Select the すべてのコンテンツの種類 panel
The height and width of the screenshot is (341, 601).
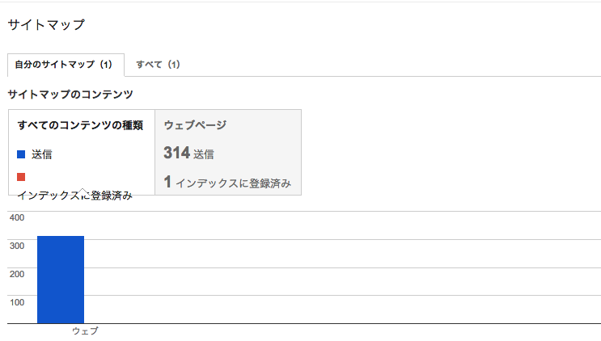(x=82, y=153)
